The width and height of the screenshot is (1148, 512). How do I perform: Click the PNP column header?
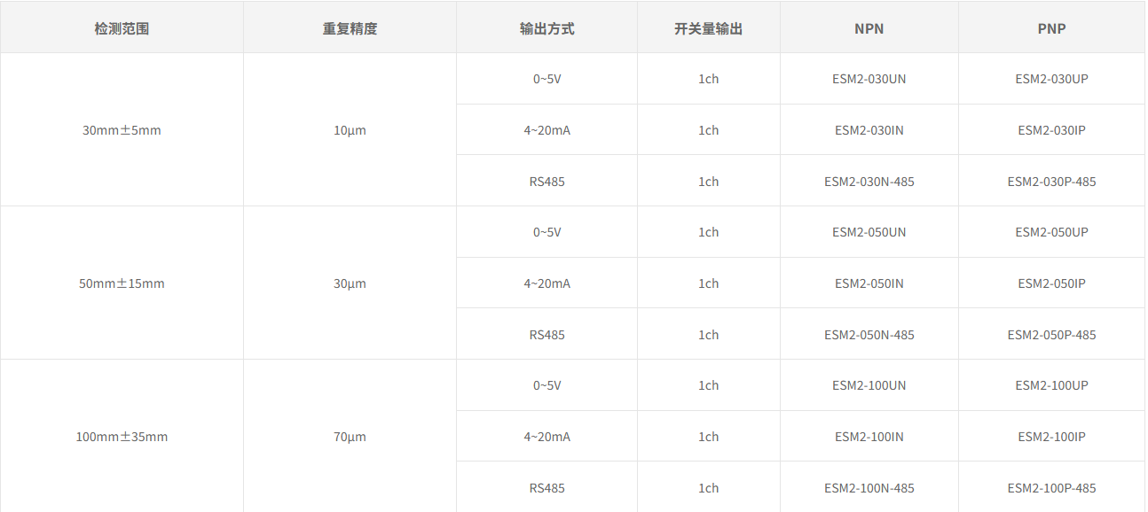point(1051,28)
